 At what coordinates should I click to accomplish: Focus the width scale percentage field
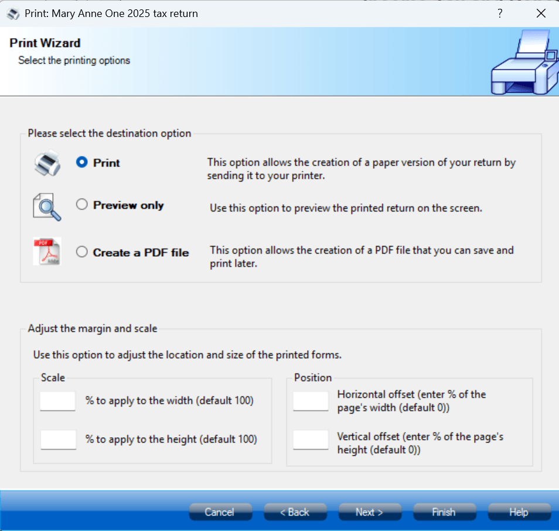point(58,401)
